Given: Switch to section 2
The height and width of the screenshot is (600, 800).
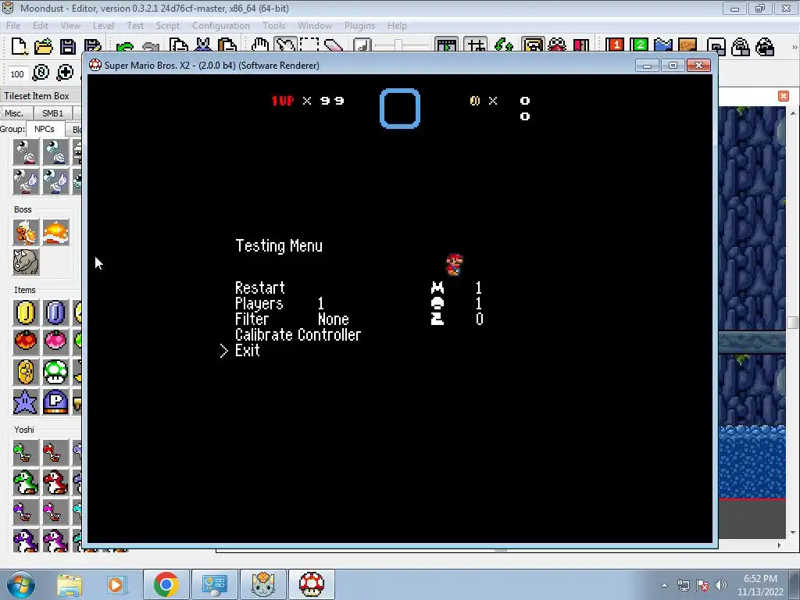Looking at the screenshot, I should [639, 46].
